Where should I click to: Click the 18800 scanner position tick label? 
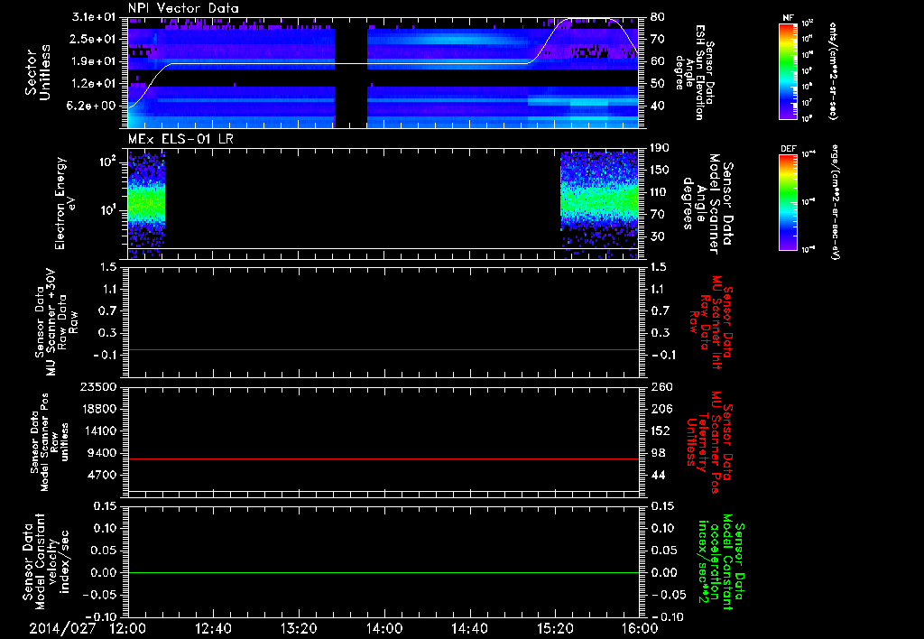click(x=97, y=409)
